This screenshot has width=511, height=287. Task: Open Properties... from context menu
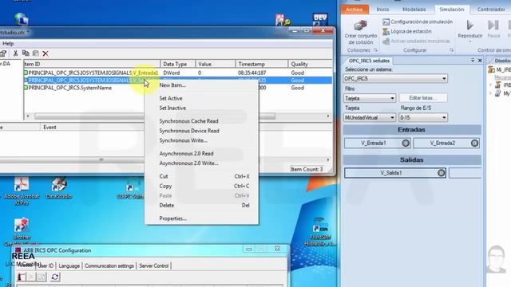[x=201, y=218]
